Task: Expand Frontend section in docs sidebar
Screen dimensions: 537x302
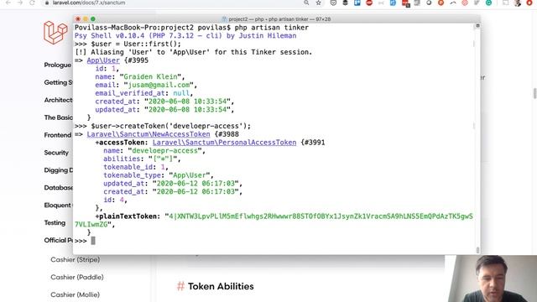Action: 58,135
